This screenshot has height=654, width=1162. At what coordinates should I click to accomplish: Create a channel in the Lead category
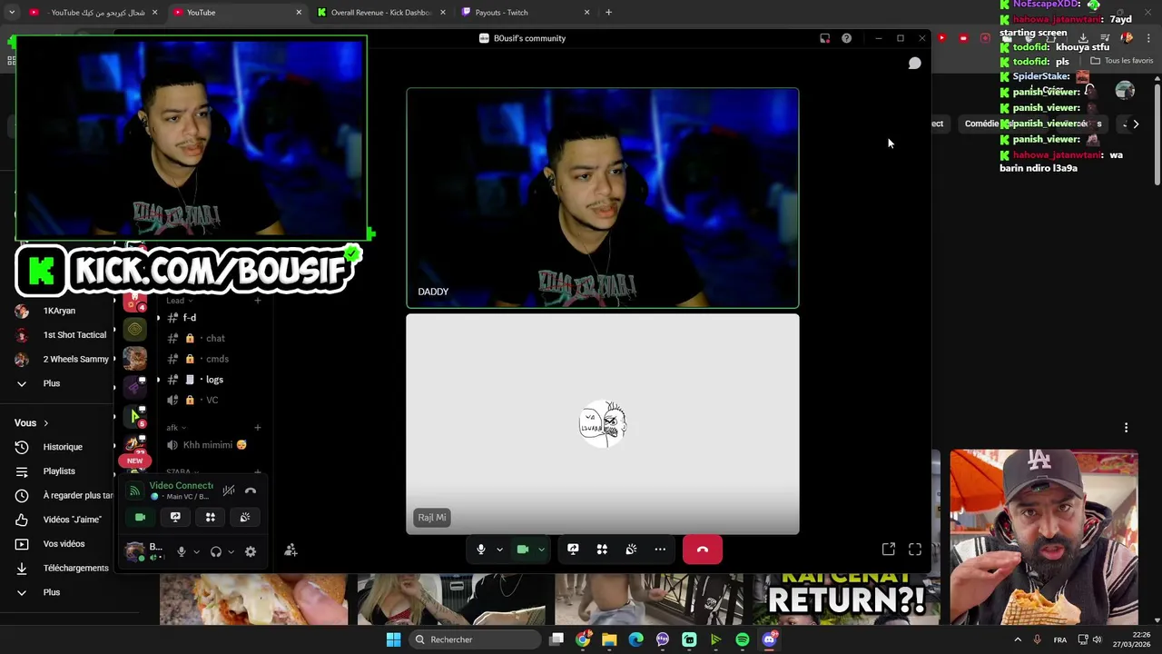tap(258, 301)
